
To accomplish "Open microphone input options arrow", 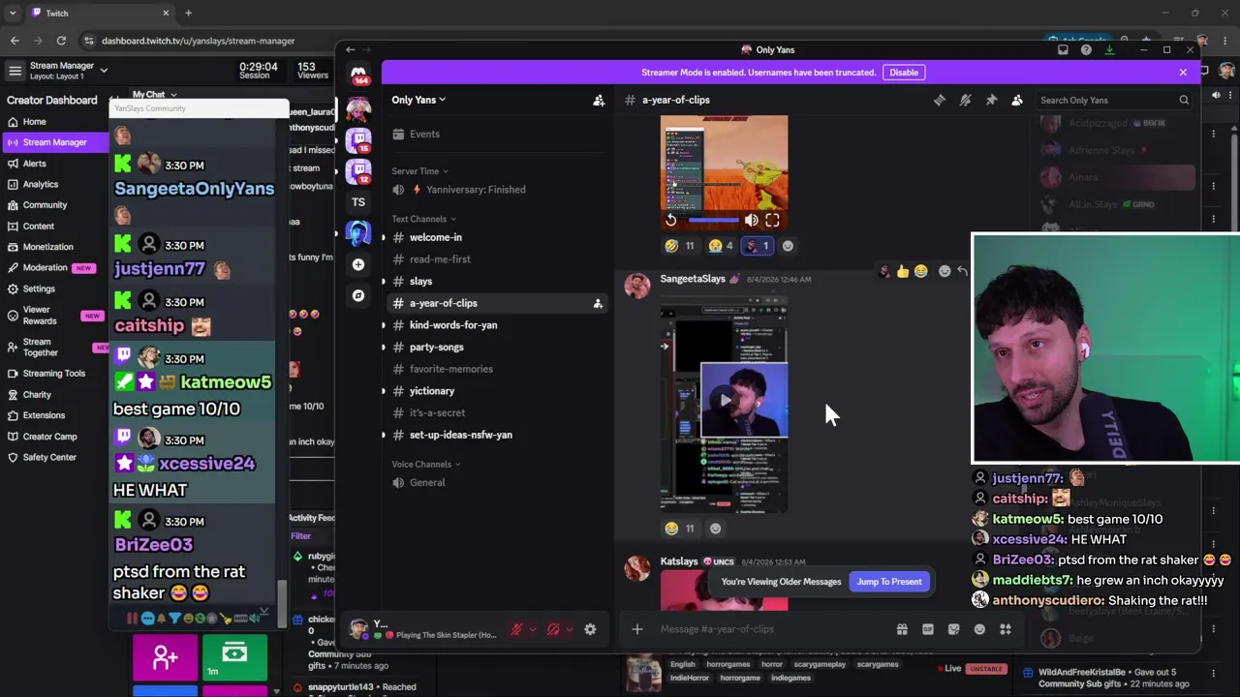I will pos(532,629).
